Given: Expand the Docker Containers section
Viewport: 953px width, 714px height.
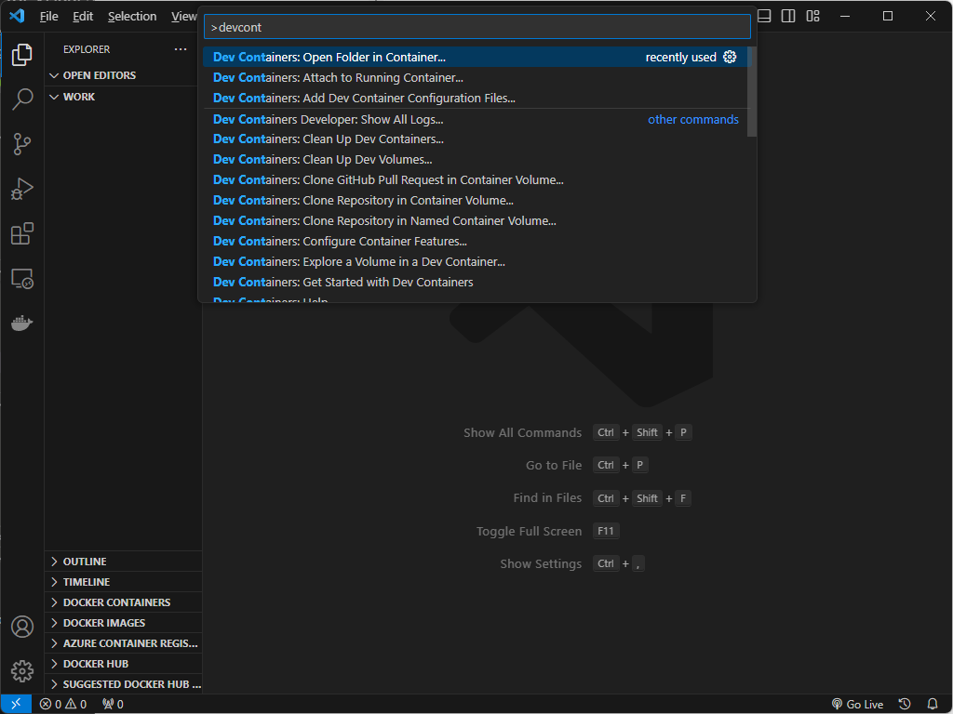Looking at the screenshot, I should pyautogui.click(x=123, y=602).
